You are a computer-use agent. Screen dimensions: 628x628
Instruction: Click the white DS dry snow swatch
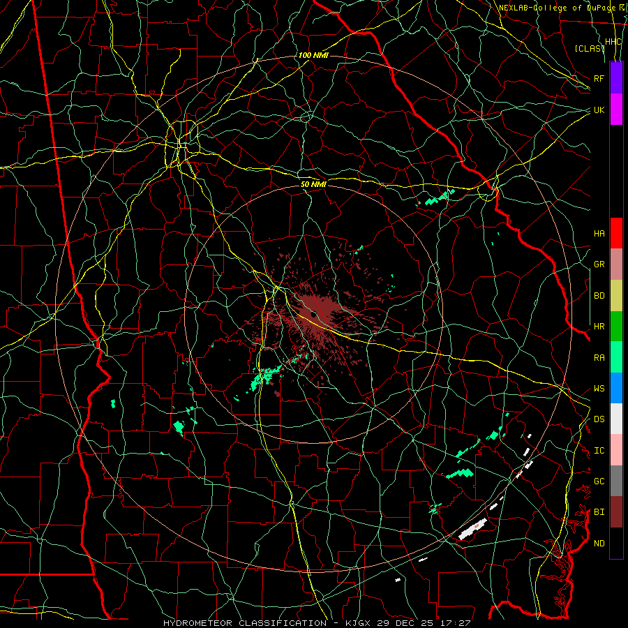click(x=616, y=419)
